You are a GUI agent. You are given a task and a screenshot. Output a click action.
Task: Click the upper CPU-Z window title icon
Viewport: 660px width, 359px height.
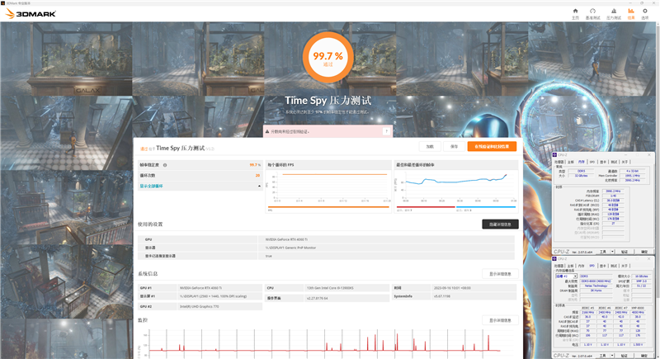[x=554, y=155]
